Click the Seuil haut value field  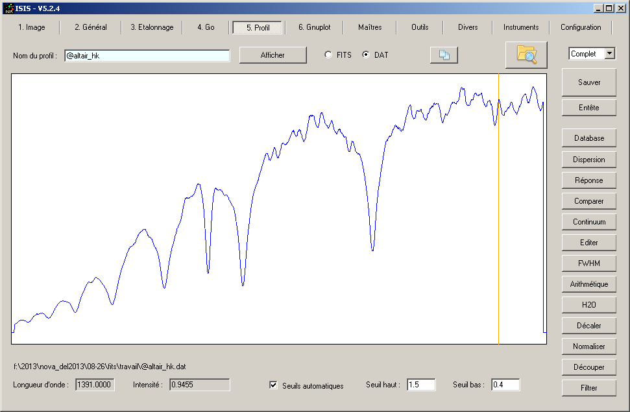(x=420, y=385)
